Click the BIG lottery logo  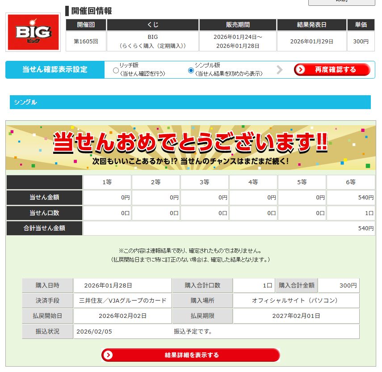coord(33,32)
